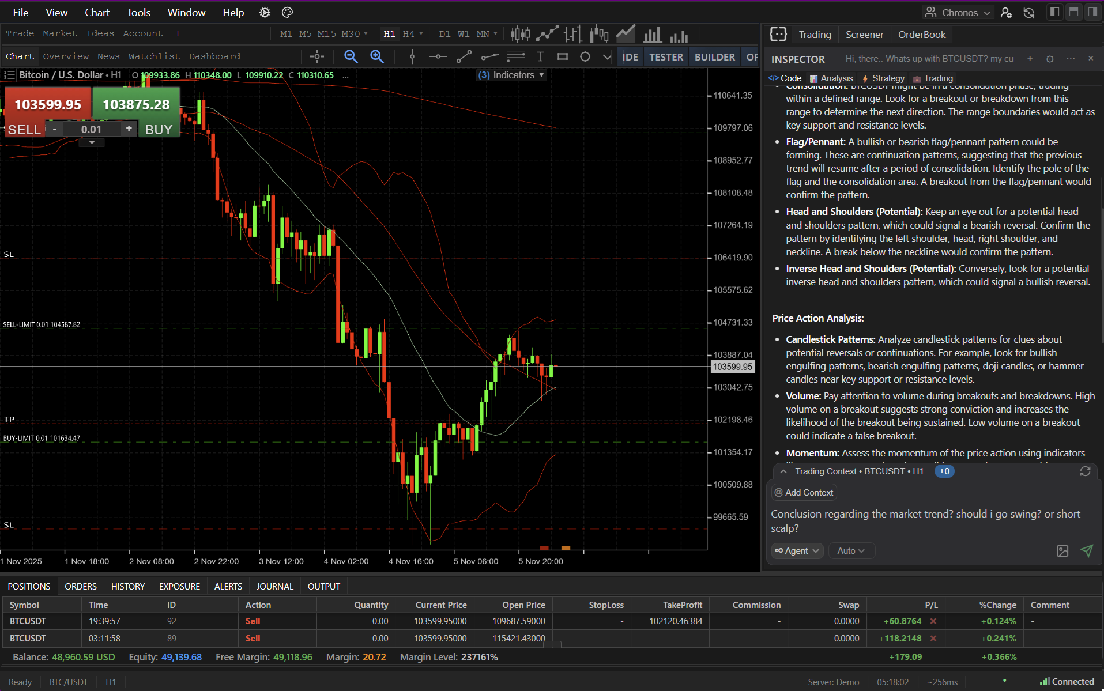The image size is (1104, 691).
Task: Select the rectangle drawing tool
Action: point(563,56)
